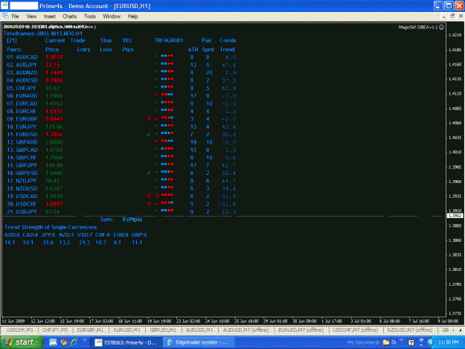Click the 04. AUDUSD pair label

[22, 80]
